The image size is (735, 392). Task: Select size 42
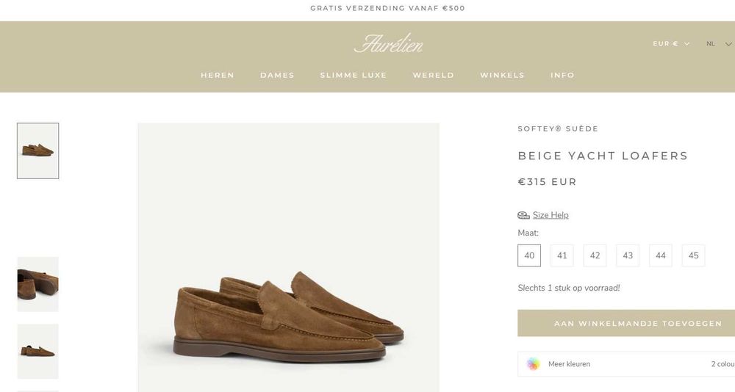pyautogui.click(x=595, y=255)
